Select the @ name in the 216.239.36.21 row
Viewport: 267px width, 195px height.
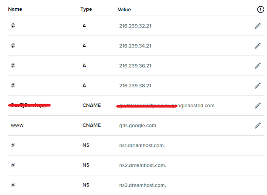pos(13,66)
